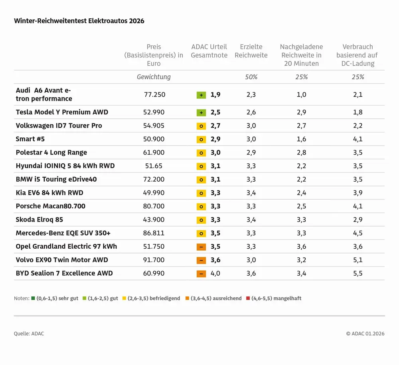
Task: Click the 'Verbrauch basierend auf DC-Ladung' header
Action: pyautogui.click(x=357, y=55)
